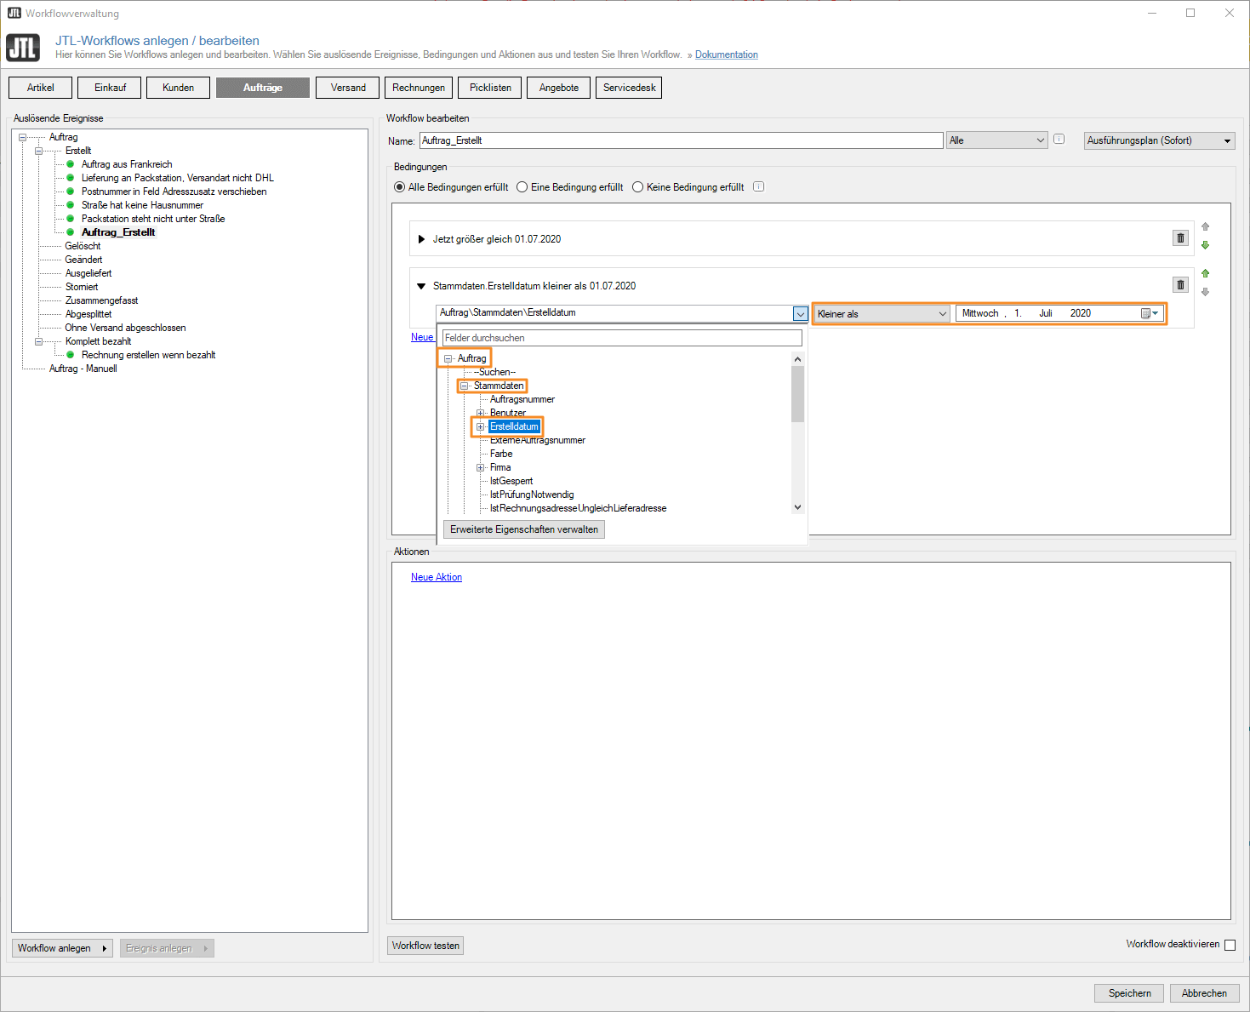
Task: Select 'Eine Bedingung erfüllt' radio option
Action: click(522, 187)
